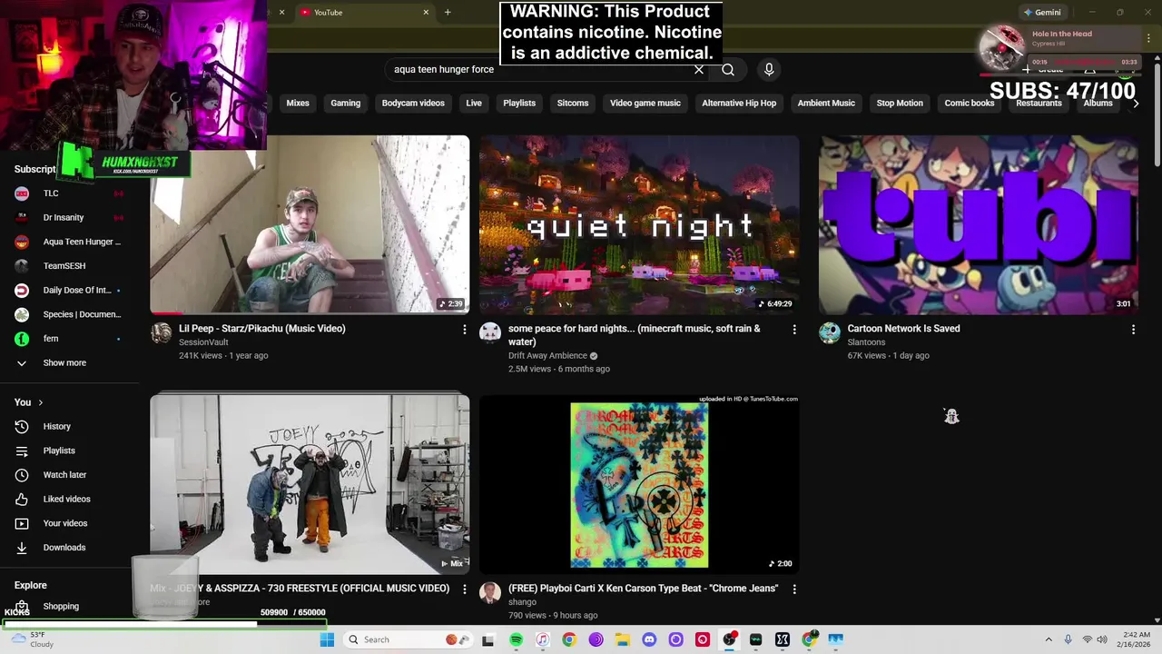Clear the search box with X
This screenshot has height=654, width=1162.
699,70
